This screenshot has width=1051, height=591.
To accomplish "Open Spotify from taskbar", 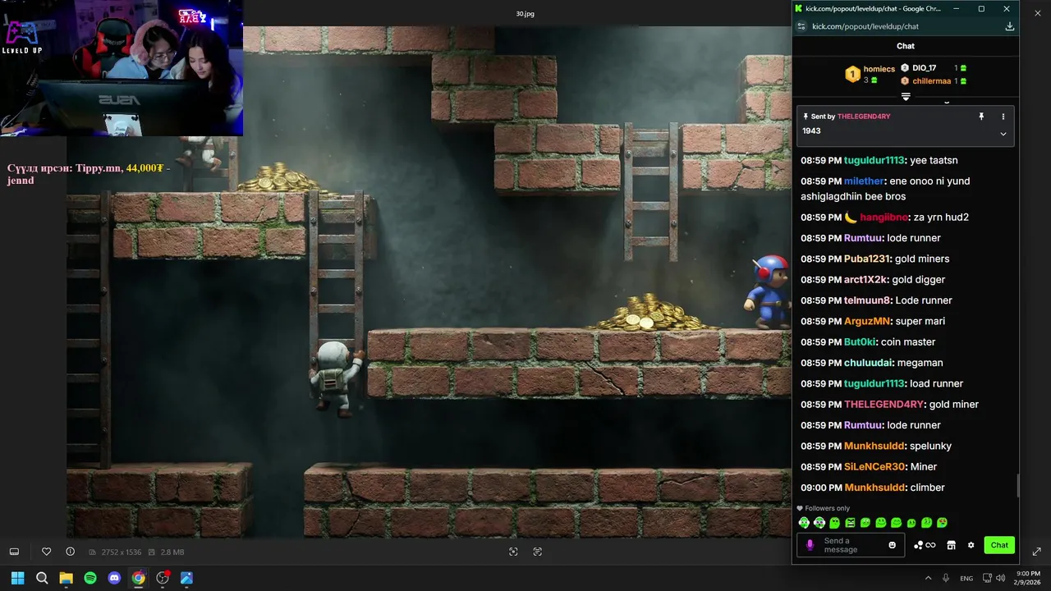I will click(x=90, y=578).
